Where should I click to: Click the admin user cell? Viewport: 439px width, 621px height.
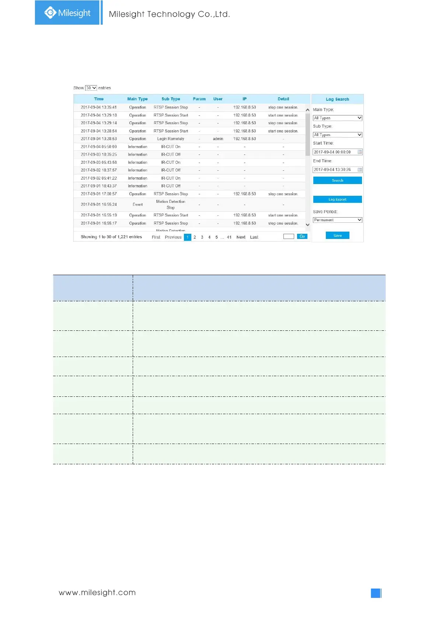pos(218,139)
